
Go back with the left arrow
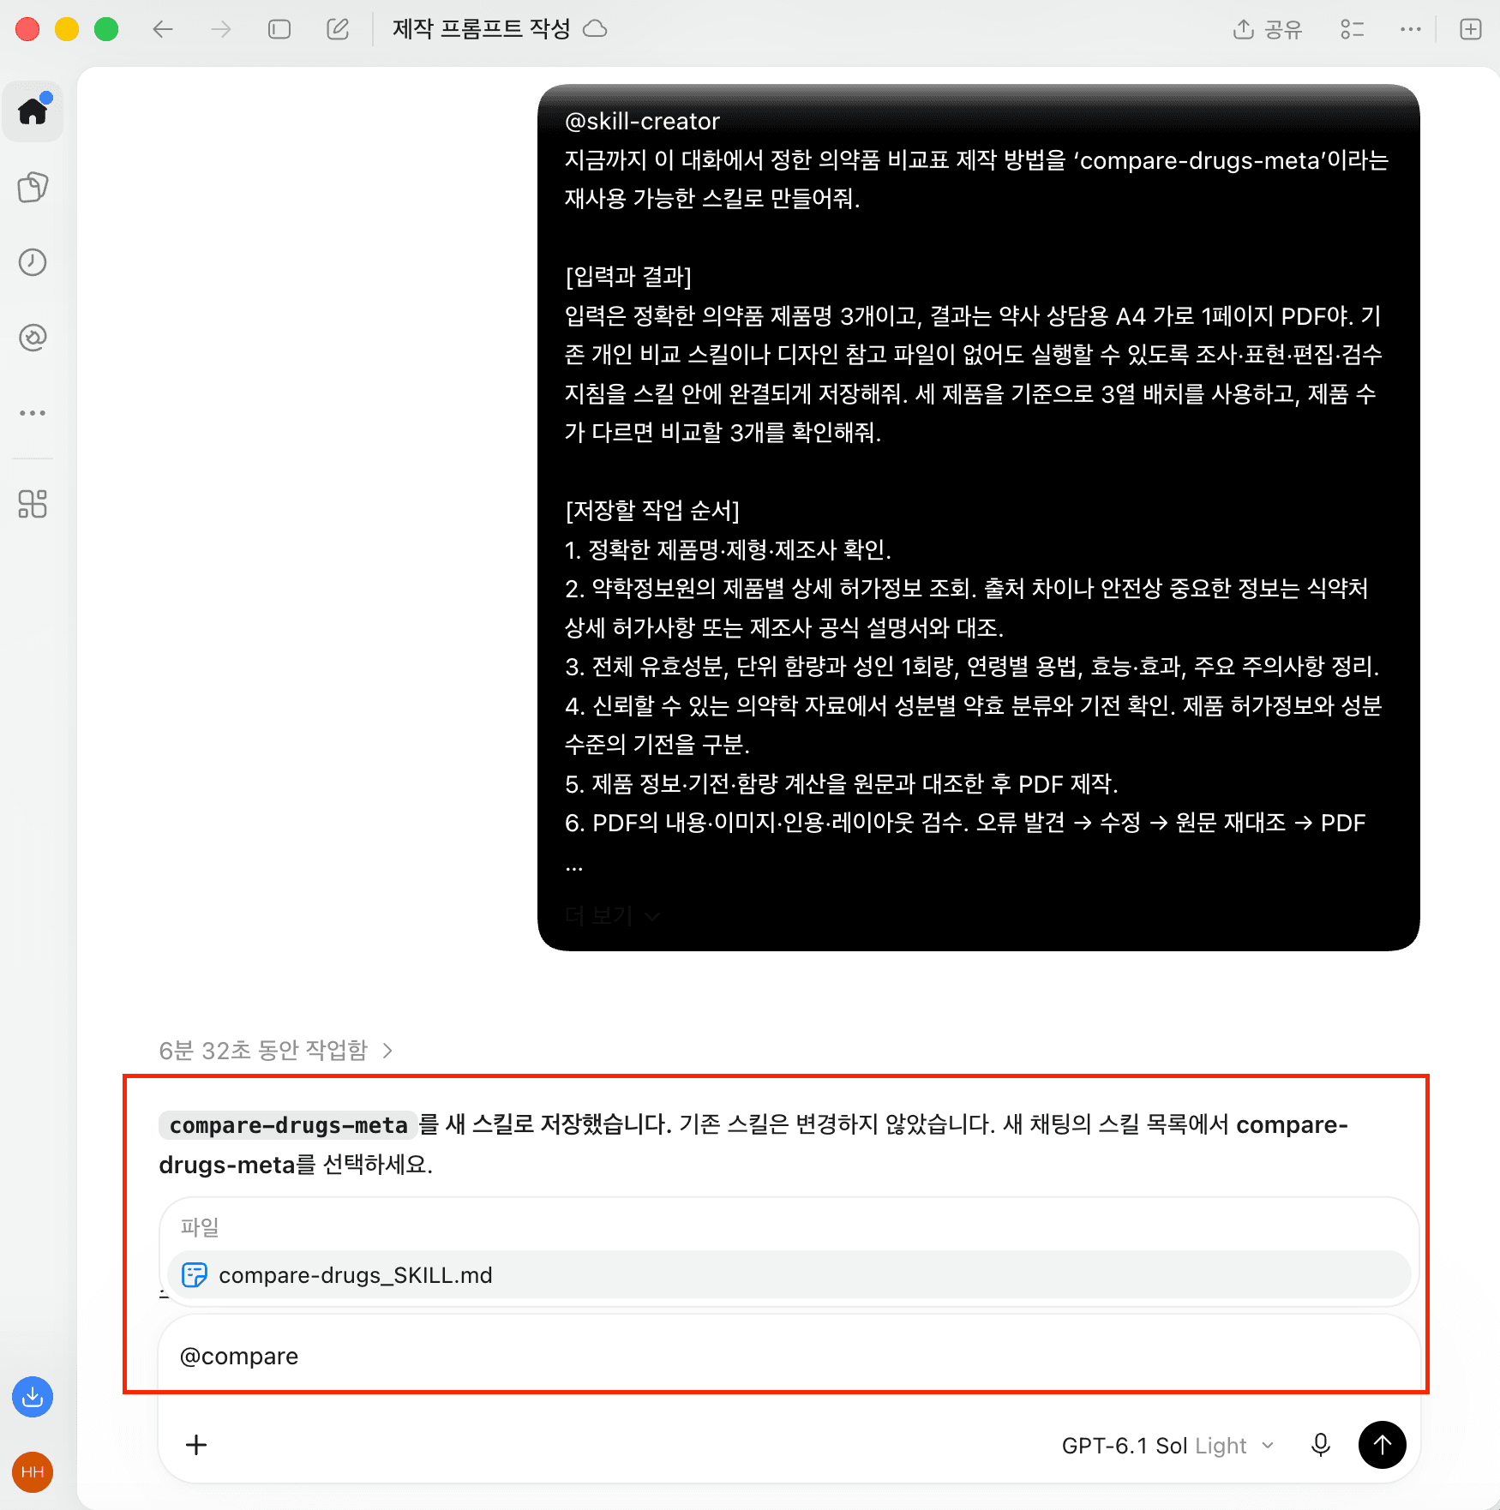tap(163, 29)
